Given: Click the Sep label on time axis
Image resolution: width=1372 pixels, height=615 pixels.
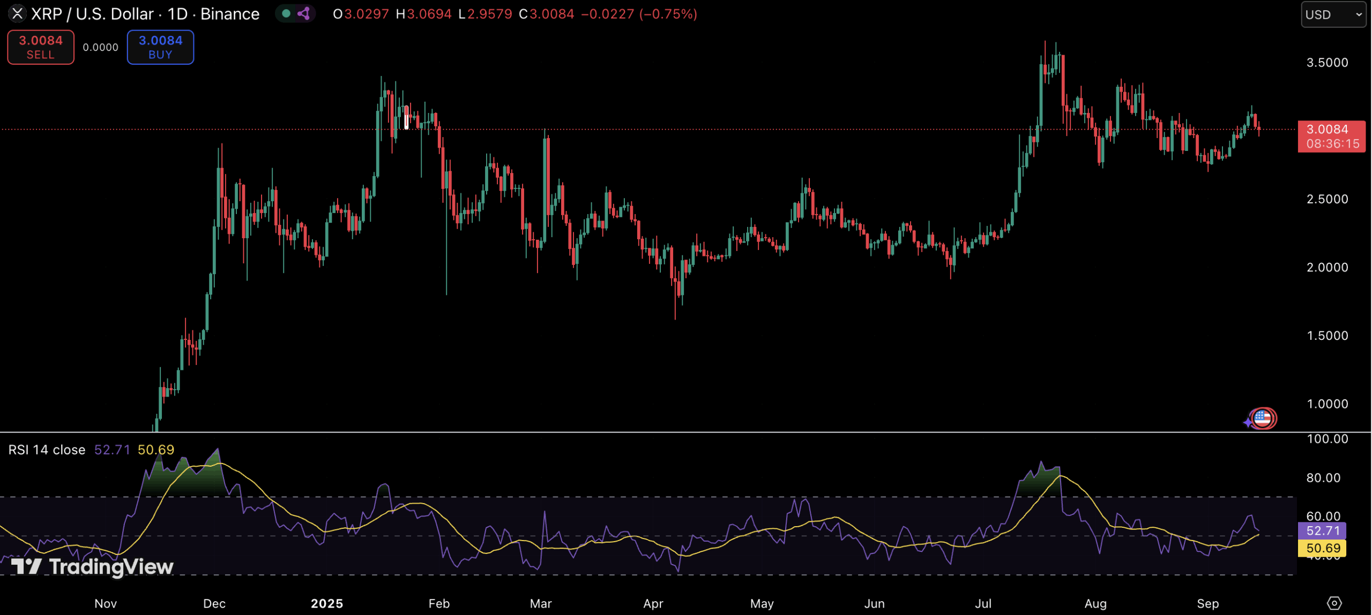Looking at the screenshot, I should [1207, 603].
